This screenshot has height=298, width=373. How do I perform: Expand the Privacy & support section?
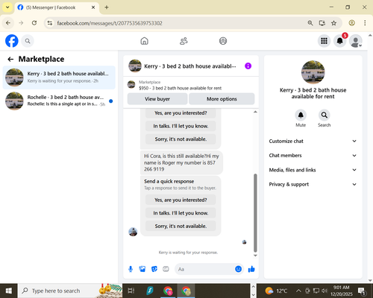tap(313, 184)
